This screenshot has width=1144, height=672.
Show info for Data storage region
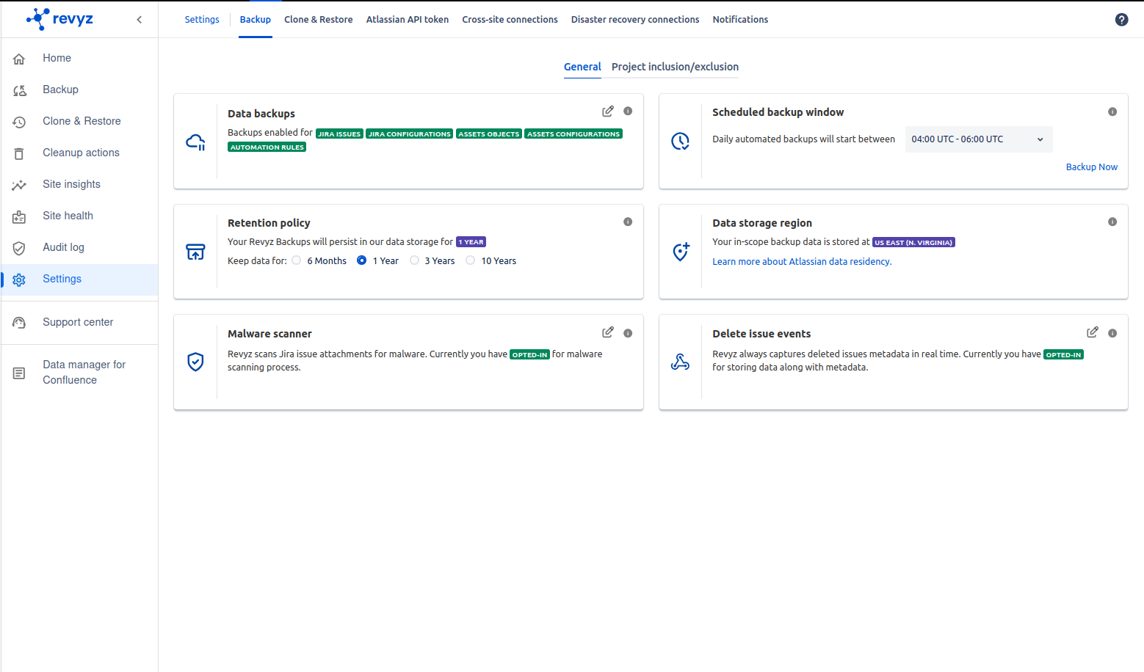tap(1112, 222)
